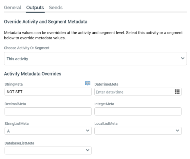Click the LocalListMeta dropdown chevron
The height and width of the screenshot is (159, 190).
coord(178,131)
